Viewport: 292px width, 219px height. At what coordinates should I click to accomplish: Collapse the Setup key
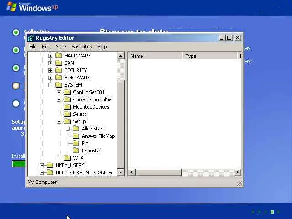[x=59, y=122]
